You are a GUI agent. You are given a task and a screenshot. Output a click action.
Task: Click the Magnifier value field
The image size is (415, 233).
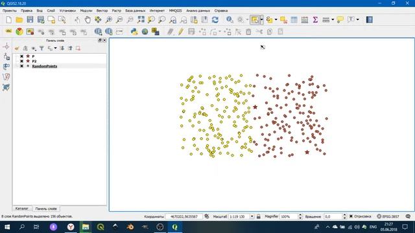pyautogui.click(x=289, y=216)
